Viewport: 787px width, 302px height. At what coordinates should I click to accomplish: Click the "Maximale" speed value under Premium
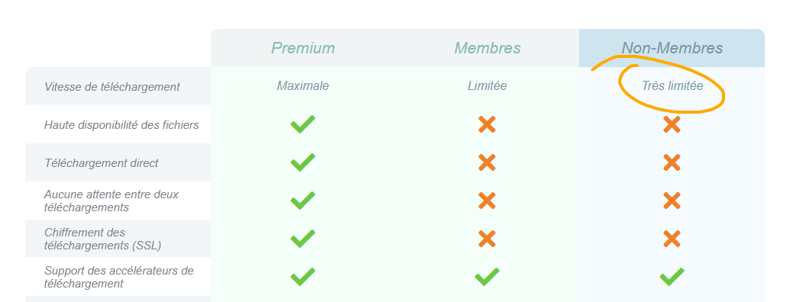pyautogui.click(x=303, y=86)
